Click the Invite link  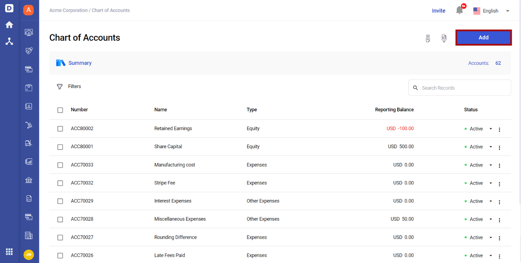439,11
